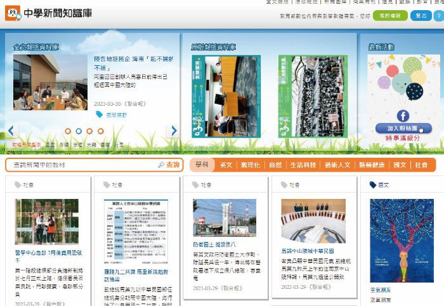
Task: Select the 藝術人文 subject tab
Action: point(337,165)
